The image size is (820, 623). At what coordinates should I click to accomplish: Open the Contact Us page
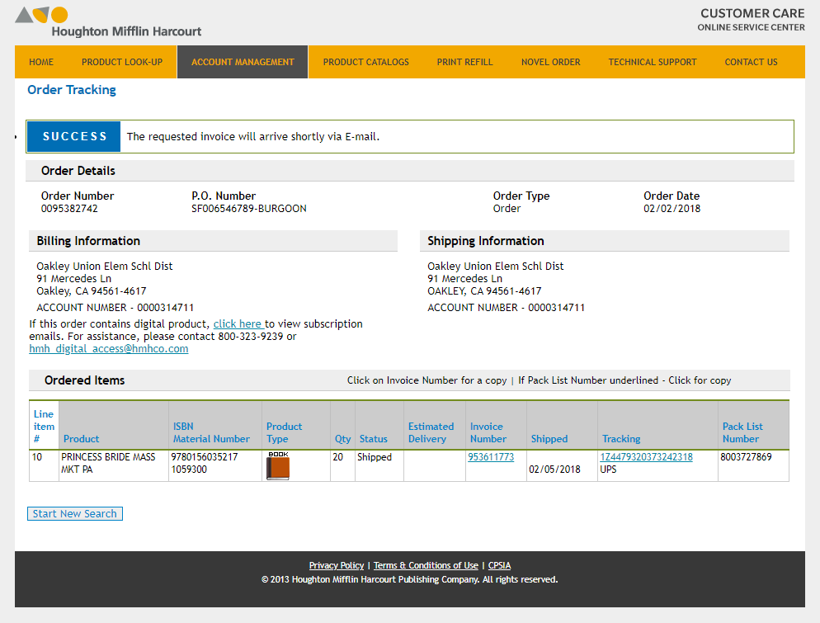pyautogui.click(x=751, y=62)
